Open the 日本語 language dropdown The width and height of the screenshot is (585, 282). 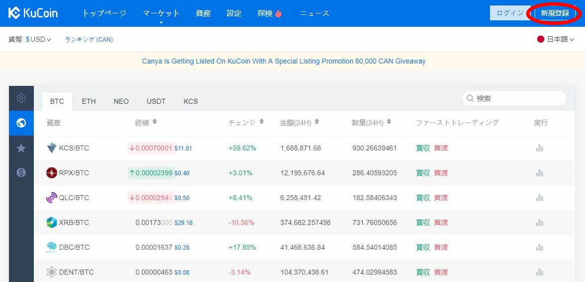556,39
